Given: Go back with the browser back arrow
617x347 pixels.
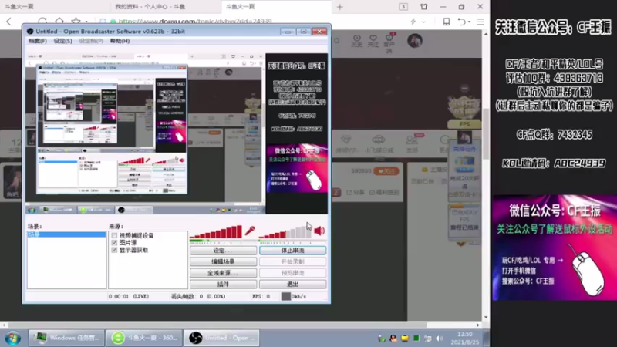Looking at the screenshot, I should tap(9, 22).
